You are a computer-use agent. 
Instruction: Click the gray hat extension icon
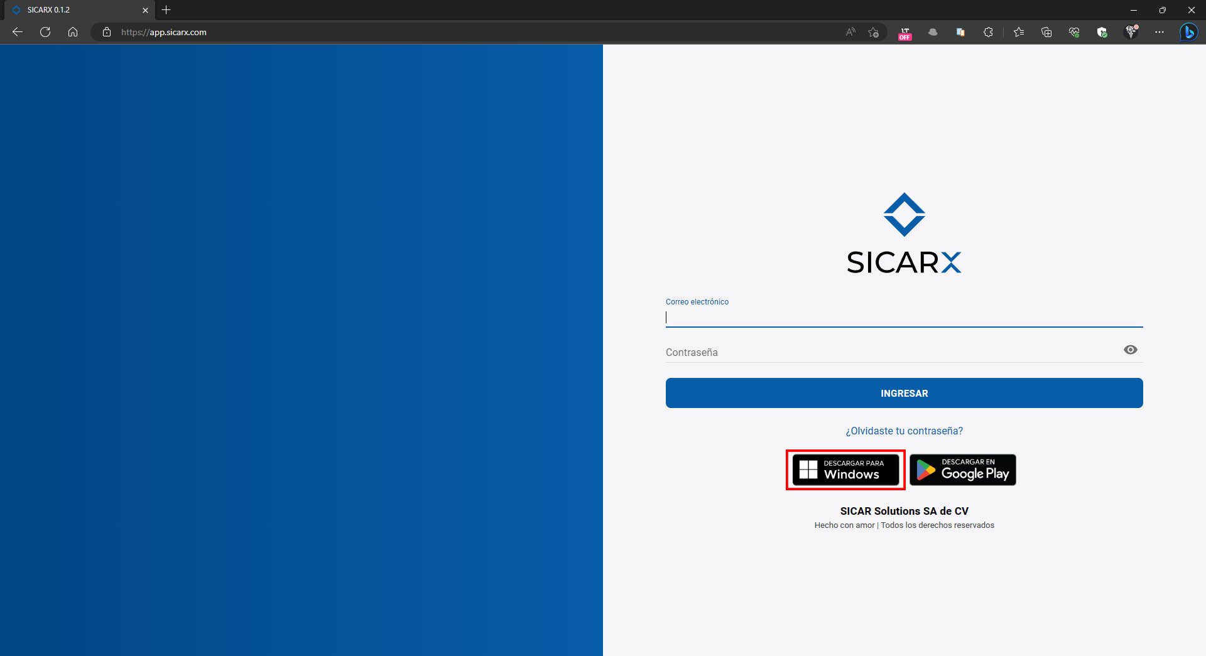pos(933,32)
